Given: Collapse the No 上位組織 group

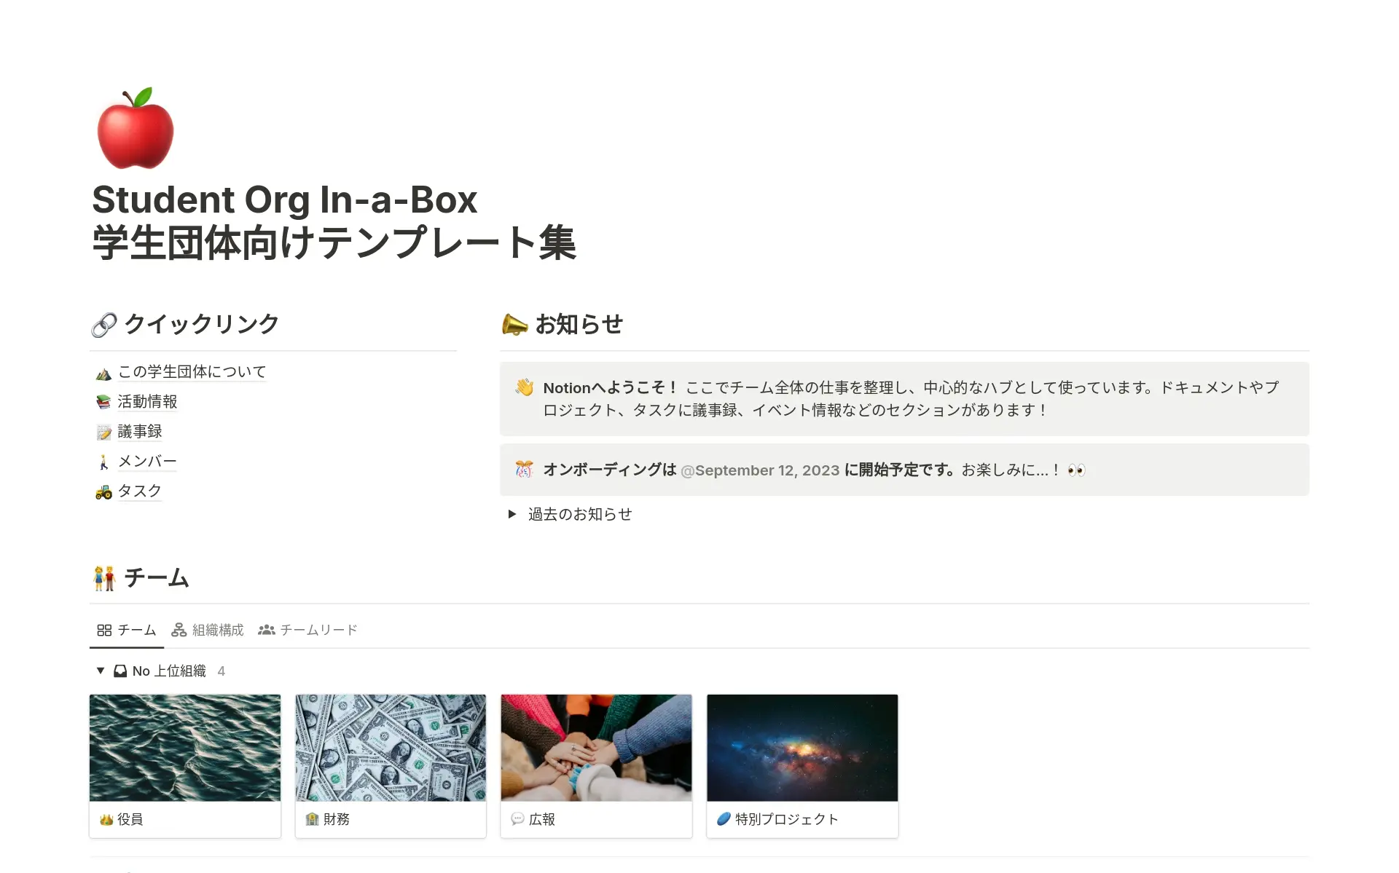Looking at the screenshot, I should [101, 671].
